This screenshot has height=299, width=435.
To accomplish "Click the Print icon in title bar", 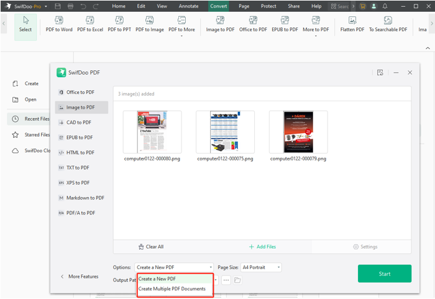I will tap(70, 6).
